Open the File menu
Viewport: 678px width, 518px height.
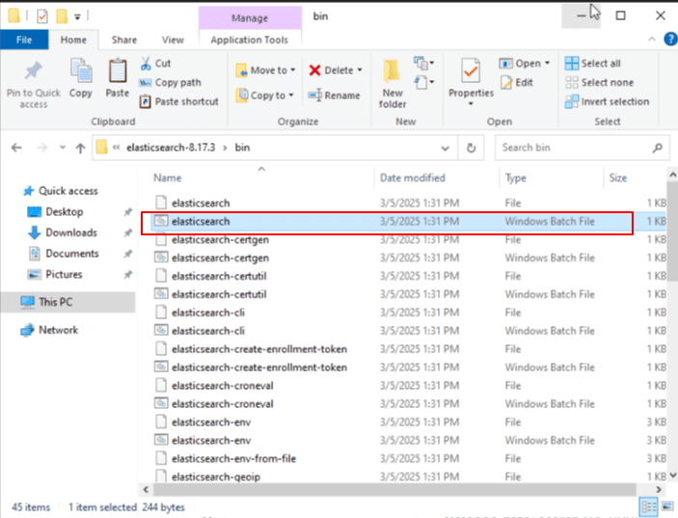(x=25, y=40)
